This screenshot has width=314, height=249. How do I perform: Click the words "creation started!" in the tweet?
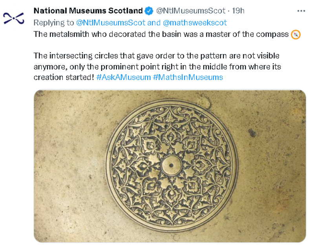(x=64, y=77)
